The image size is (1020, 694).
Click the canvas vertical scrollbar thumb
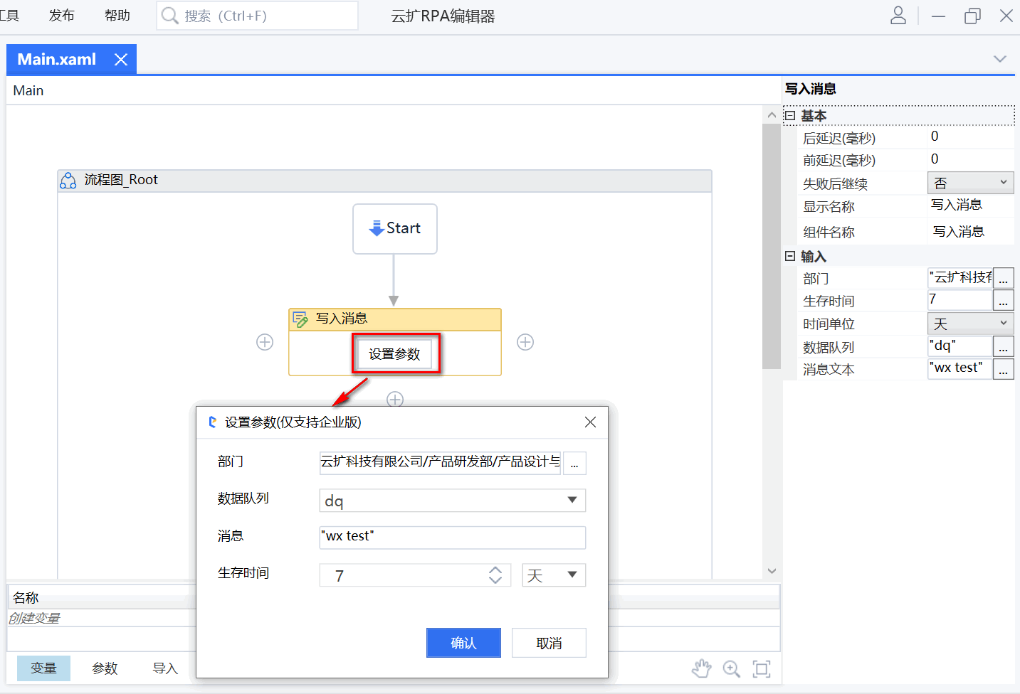(772, 246)
